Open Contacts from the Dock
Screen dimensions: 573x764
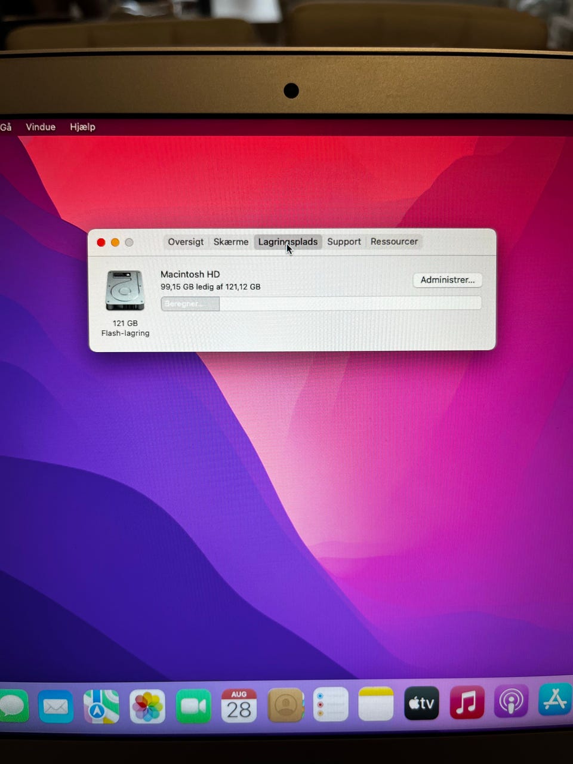(x=285, y=705)
